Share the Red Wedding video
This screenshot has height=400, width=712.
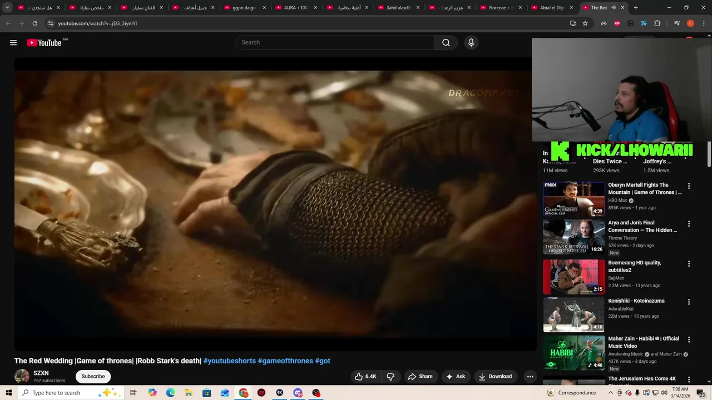[x=420, y=376]
